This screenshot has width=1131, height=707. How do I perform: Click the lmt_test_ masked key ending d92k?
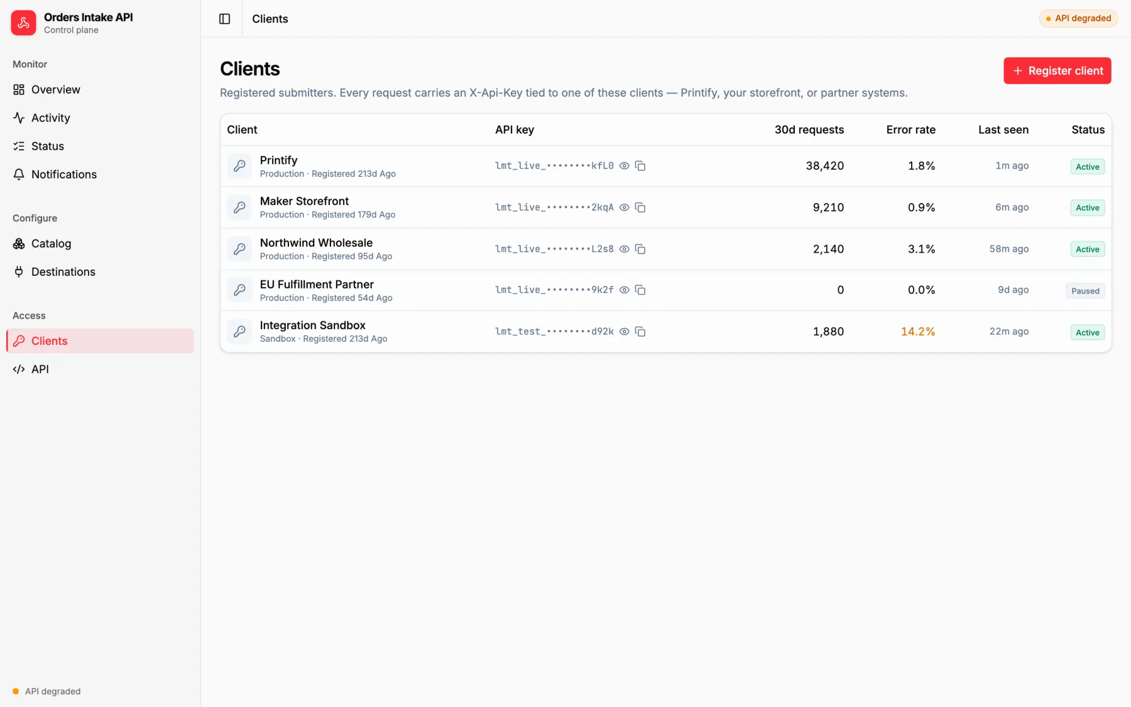pos(554,331)
